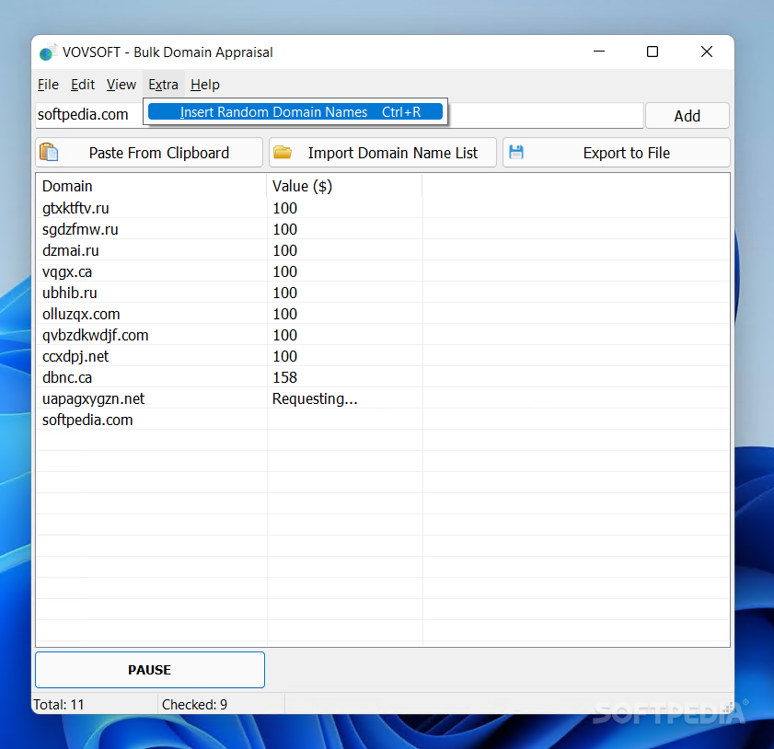Open the View menu
This screenshot has width=774, height=749.
pos(121,85)
